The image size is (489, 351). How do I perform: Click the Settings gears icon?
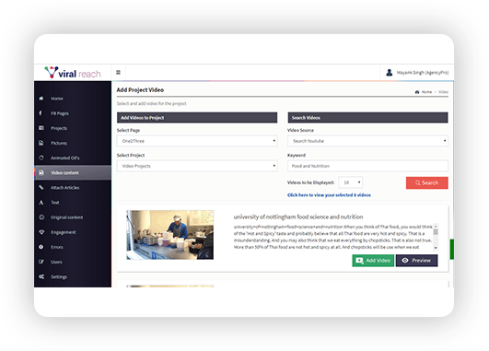click(41, 276)
